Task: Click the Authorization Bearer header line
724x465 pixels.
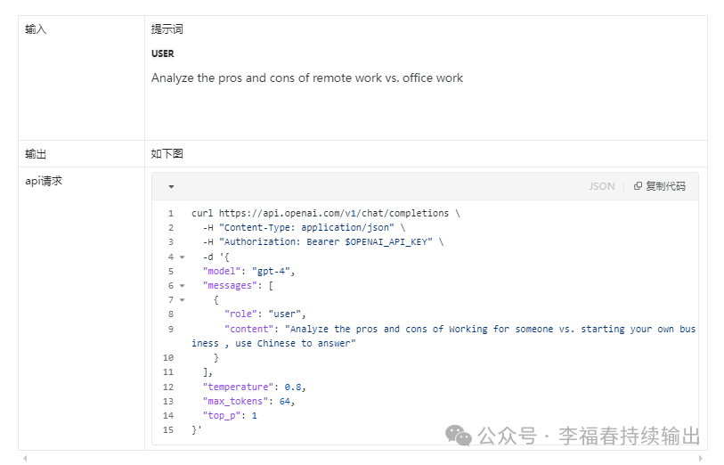Action: click(x=323, y=242)
